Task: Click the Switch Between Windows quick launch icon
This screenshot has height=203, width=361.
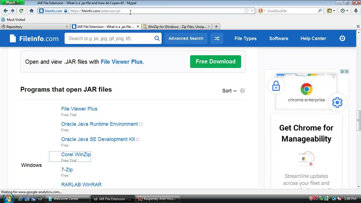Action: 34,199
